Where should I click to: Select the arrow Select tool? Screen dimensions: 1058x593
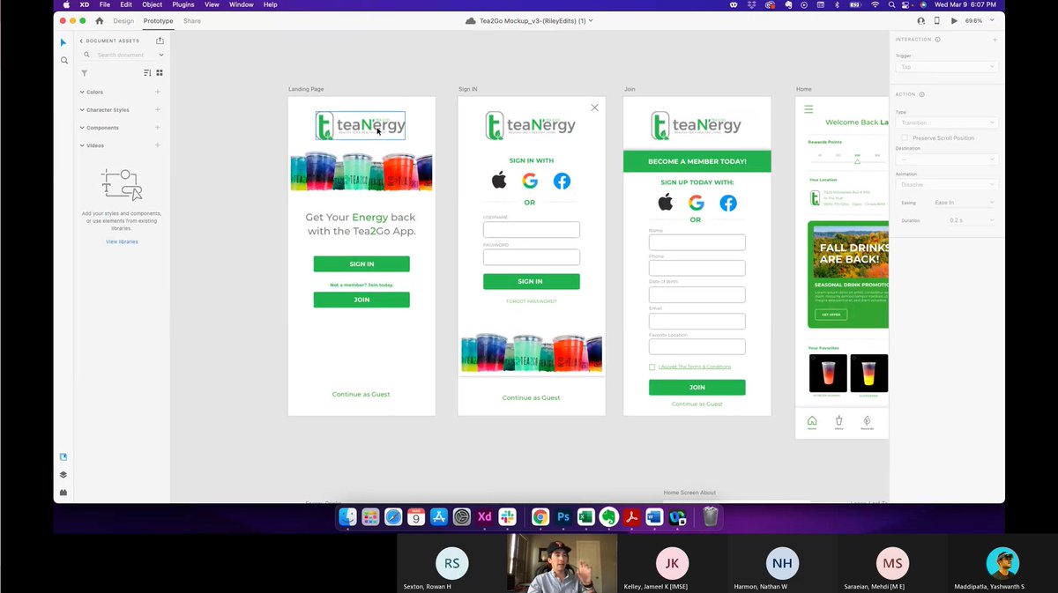(63, 42)
